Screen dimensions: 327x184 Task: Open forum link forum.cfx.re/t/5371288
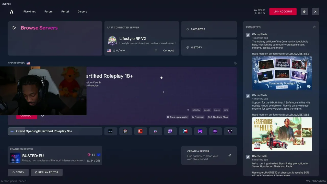[x=296, y=115]
